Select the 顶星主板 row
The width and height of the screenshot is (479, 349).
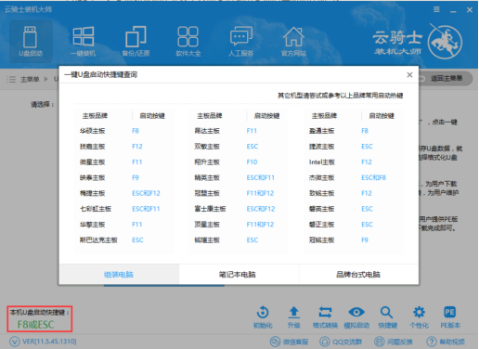239,225
